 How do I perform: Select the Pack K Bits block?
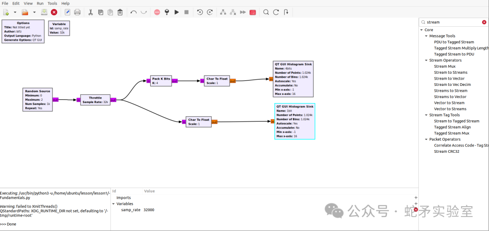point(161,81)
